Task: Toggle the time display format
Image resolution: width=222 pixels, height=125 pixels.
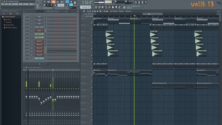Action: [x=87, y=2]
